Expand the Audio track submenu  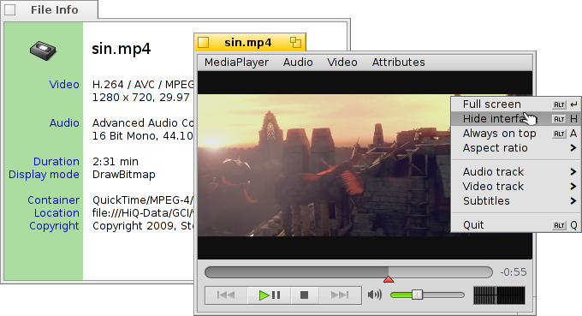tap(516, 171)
